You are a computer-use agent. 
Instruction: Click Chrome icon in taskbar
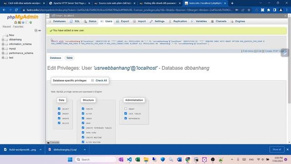[188, 159]
